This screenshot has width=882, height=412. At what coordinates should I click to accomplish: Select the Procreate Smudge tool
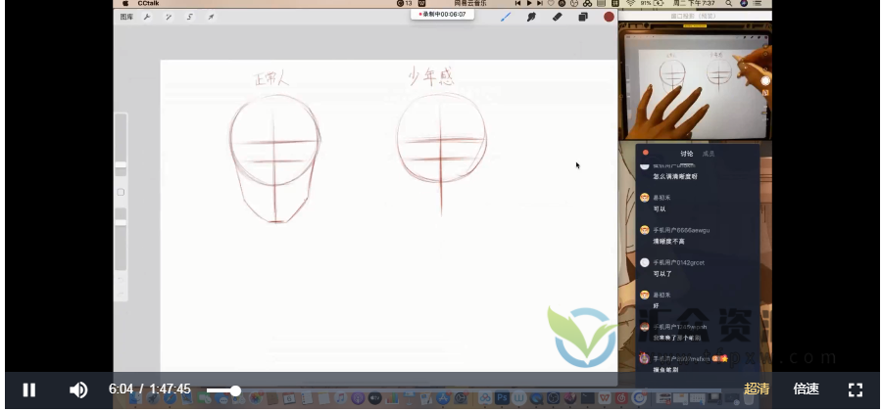click(x=531, y=17)
